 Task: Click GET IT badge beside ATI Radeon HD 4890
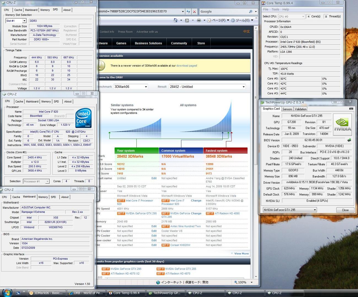pyautogui.click(x=210, y=213)
